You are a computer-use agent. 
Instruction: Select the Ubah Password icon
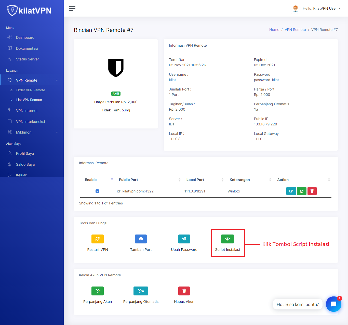click(184, 239)
